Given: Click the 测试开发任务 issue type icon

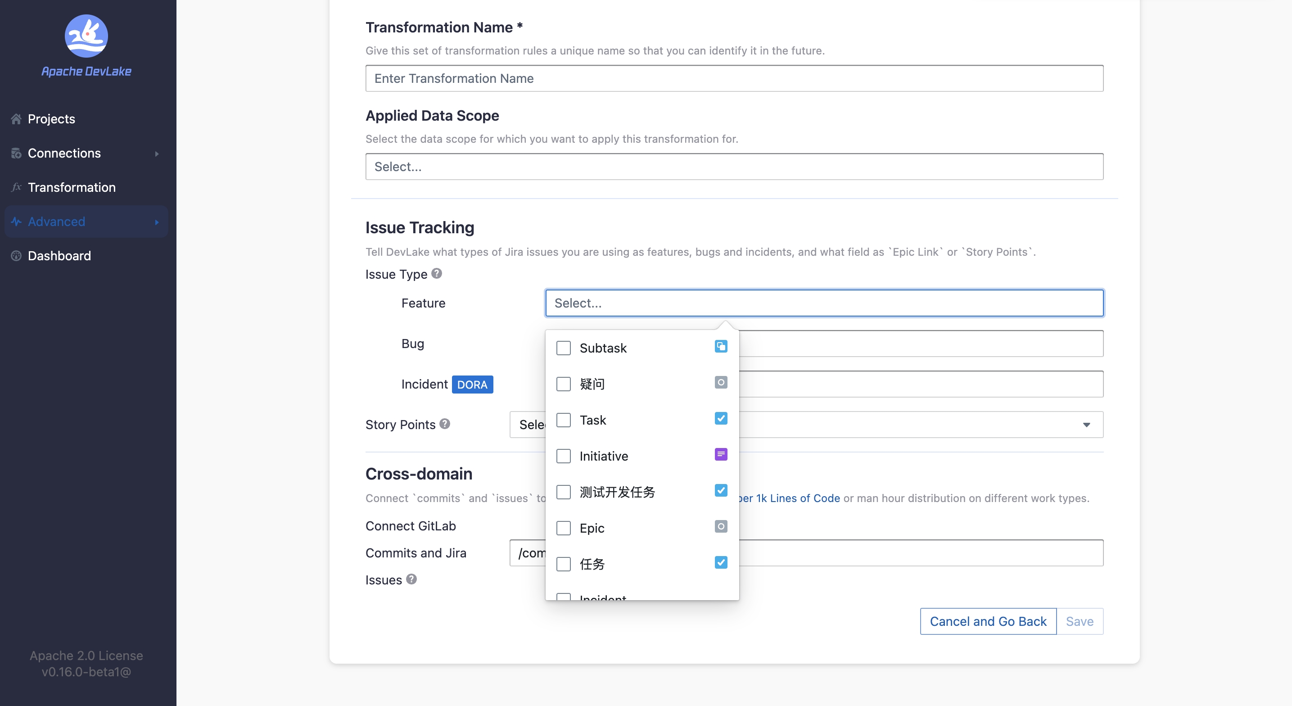Looking at the screenshot, I should [721, 490].
